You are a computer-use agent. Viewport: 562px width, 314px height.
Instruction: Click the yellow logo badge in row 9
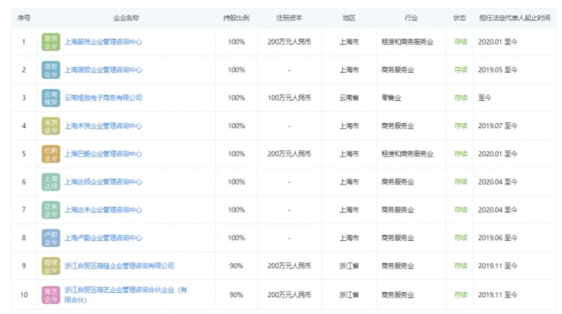click(x=51, y=266)
